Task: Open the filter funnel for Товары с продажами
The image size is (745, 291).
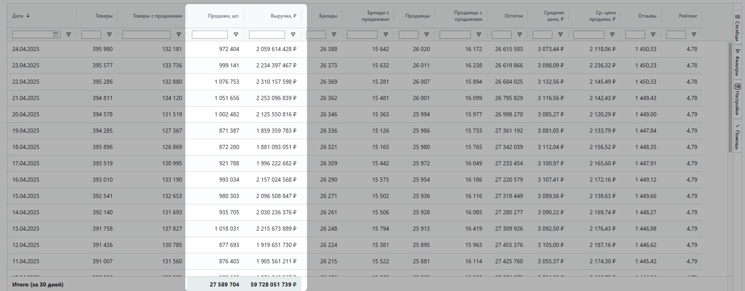Action: pos(179,35)
